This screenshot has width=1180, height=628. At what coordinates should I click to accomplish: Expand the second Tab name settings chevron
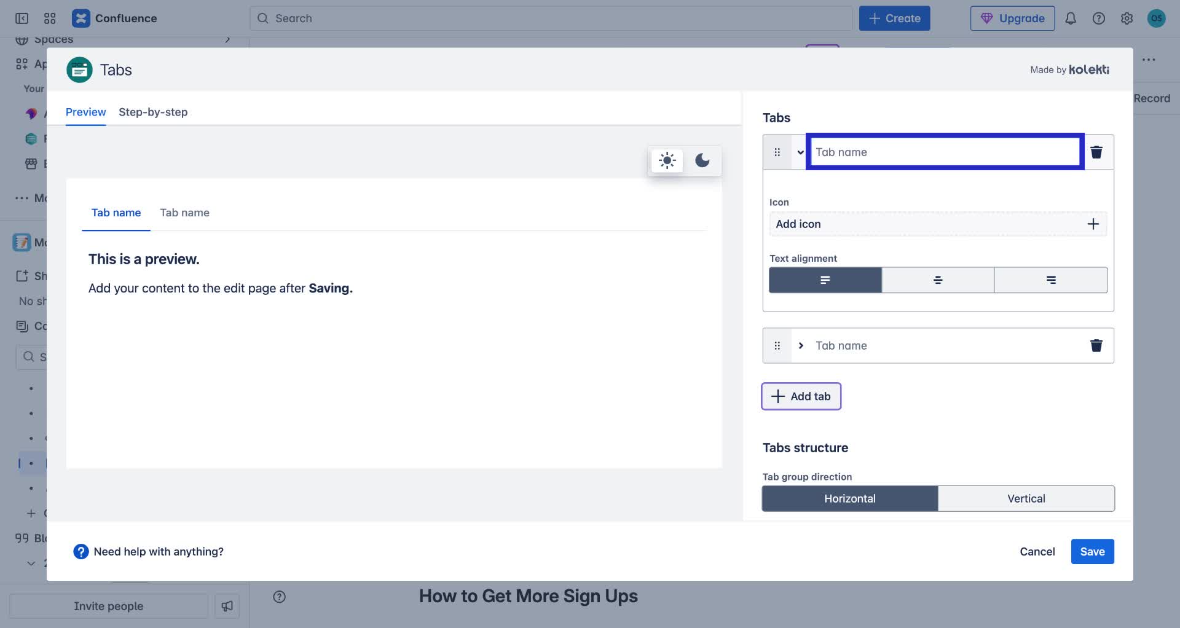[801, 345]
